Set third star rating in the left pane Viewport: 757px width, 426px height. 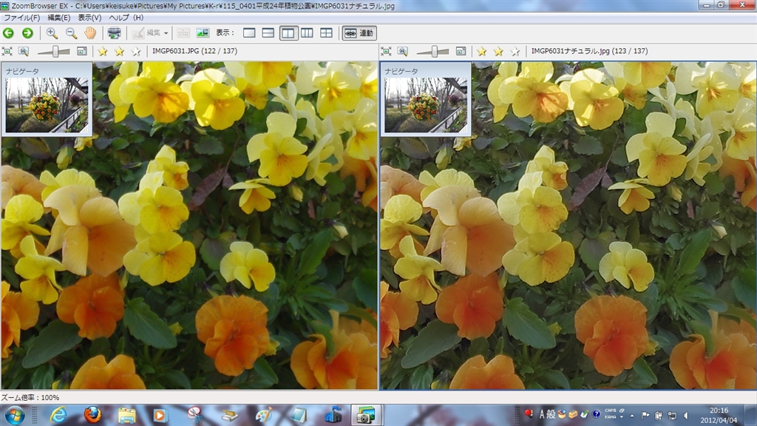136,51
